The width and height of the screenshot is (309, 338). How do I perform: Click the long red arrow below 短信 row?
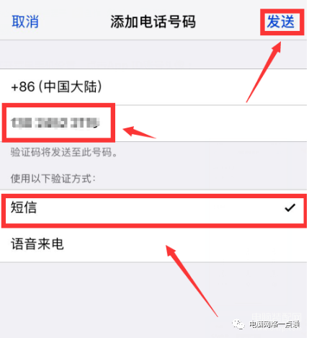pos(192,281)
